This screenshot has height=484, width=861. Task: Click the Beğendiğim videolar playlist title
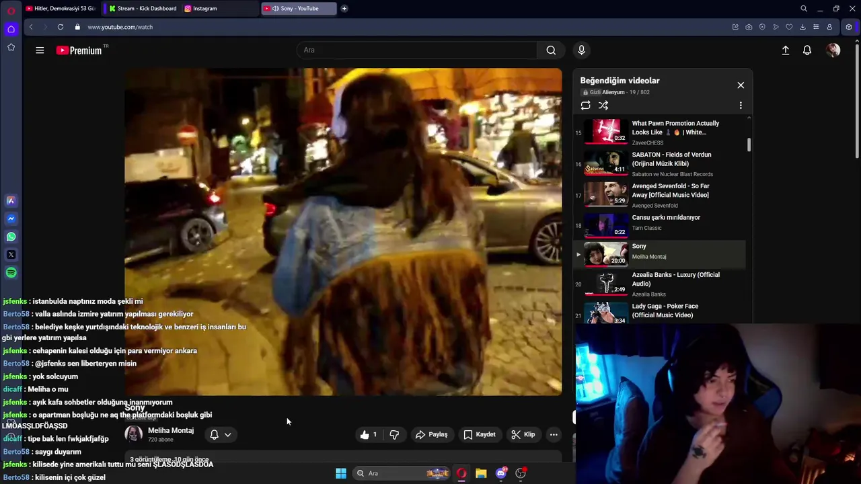tap(620, 81)
